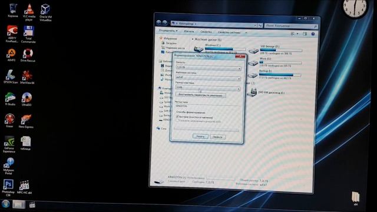Click the System properties toolbar item
The width and height of the screenshot is (377, 212).
tap(229, 32)
